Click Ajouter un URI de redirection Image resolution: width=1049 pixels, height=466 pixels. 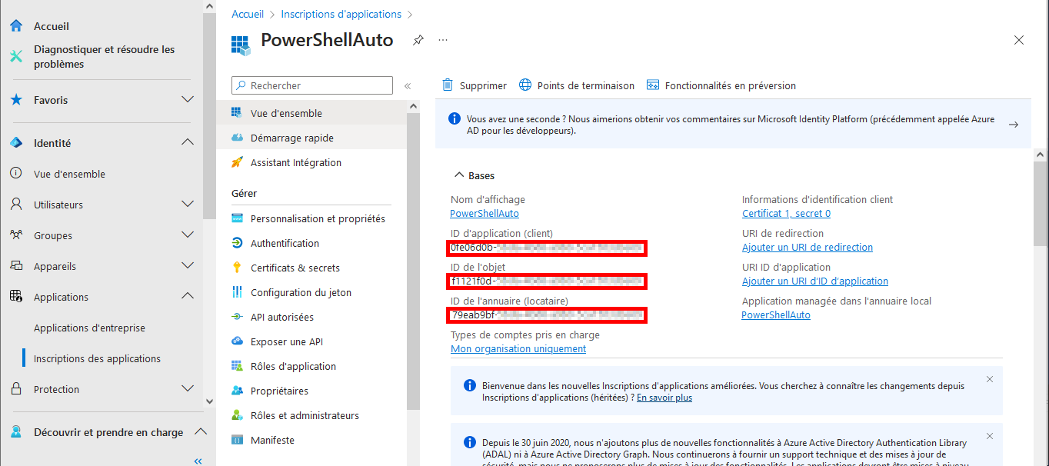(808, 247)
